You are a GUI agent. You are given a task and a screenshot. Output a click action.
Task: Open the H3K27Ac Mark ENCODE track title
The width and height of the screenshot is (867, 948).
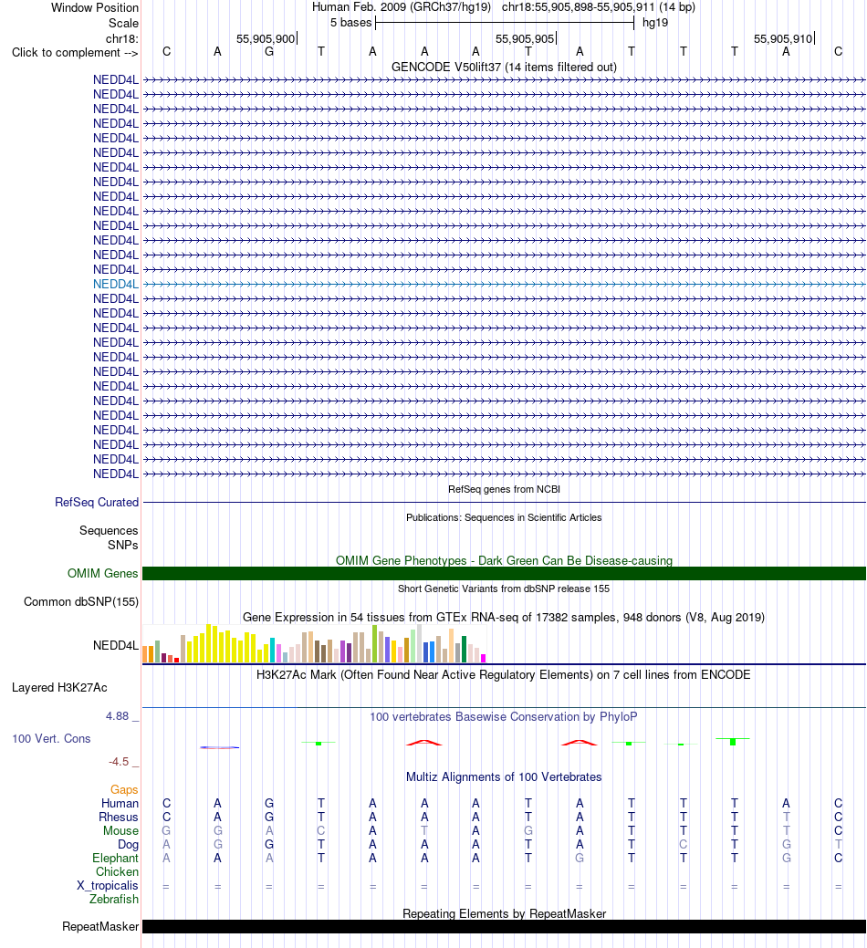click(504, 674)
